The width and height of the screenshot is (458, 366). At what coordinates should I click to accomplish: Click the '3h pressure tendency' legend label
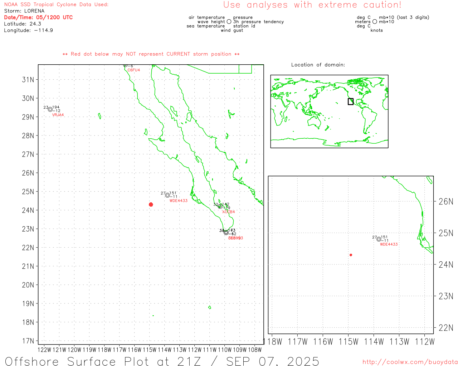pyautogui.click(x=258, y=22)
